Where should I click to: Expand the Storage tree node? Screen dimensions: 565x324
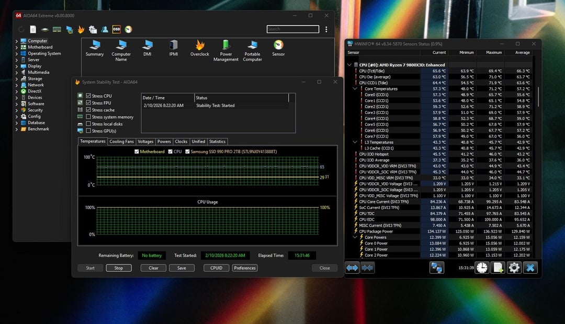pyautogui.click(x=17, y=79)
